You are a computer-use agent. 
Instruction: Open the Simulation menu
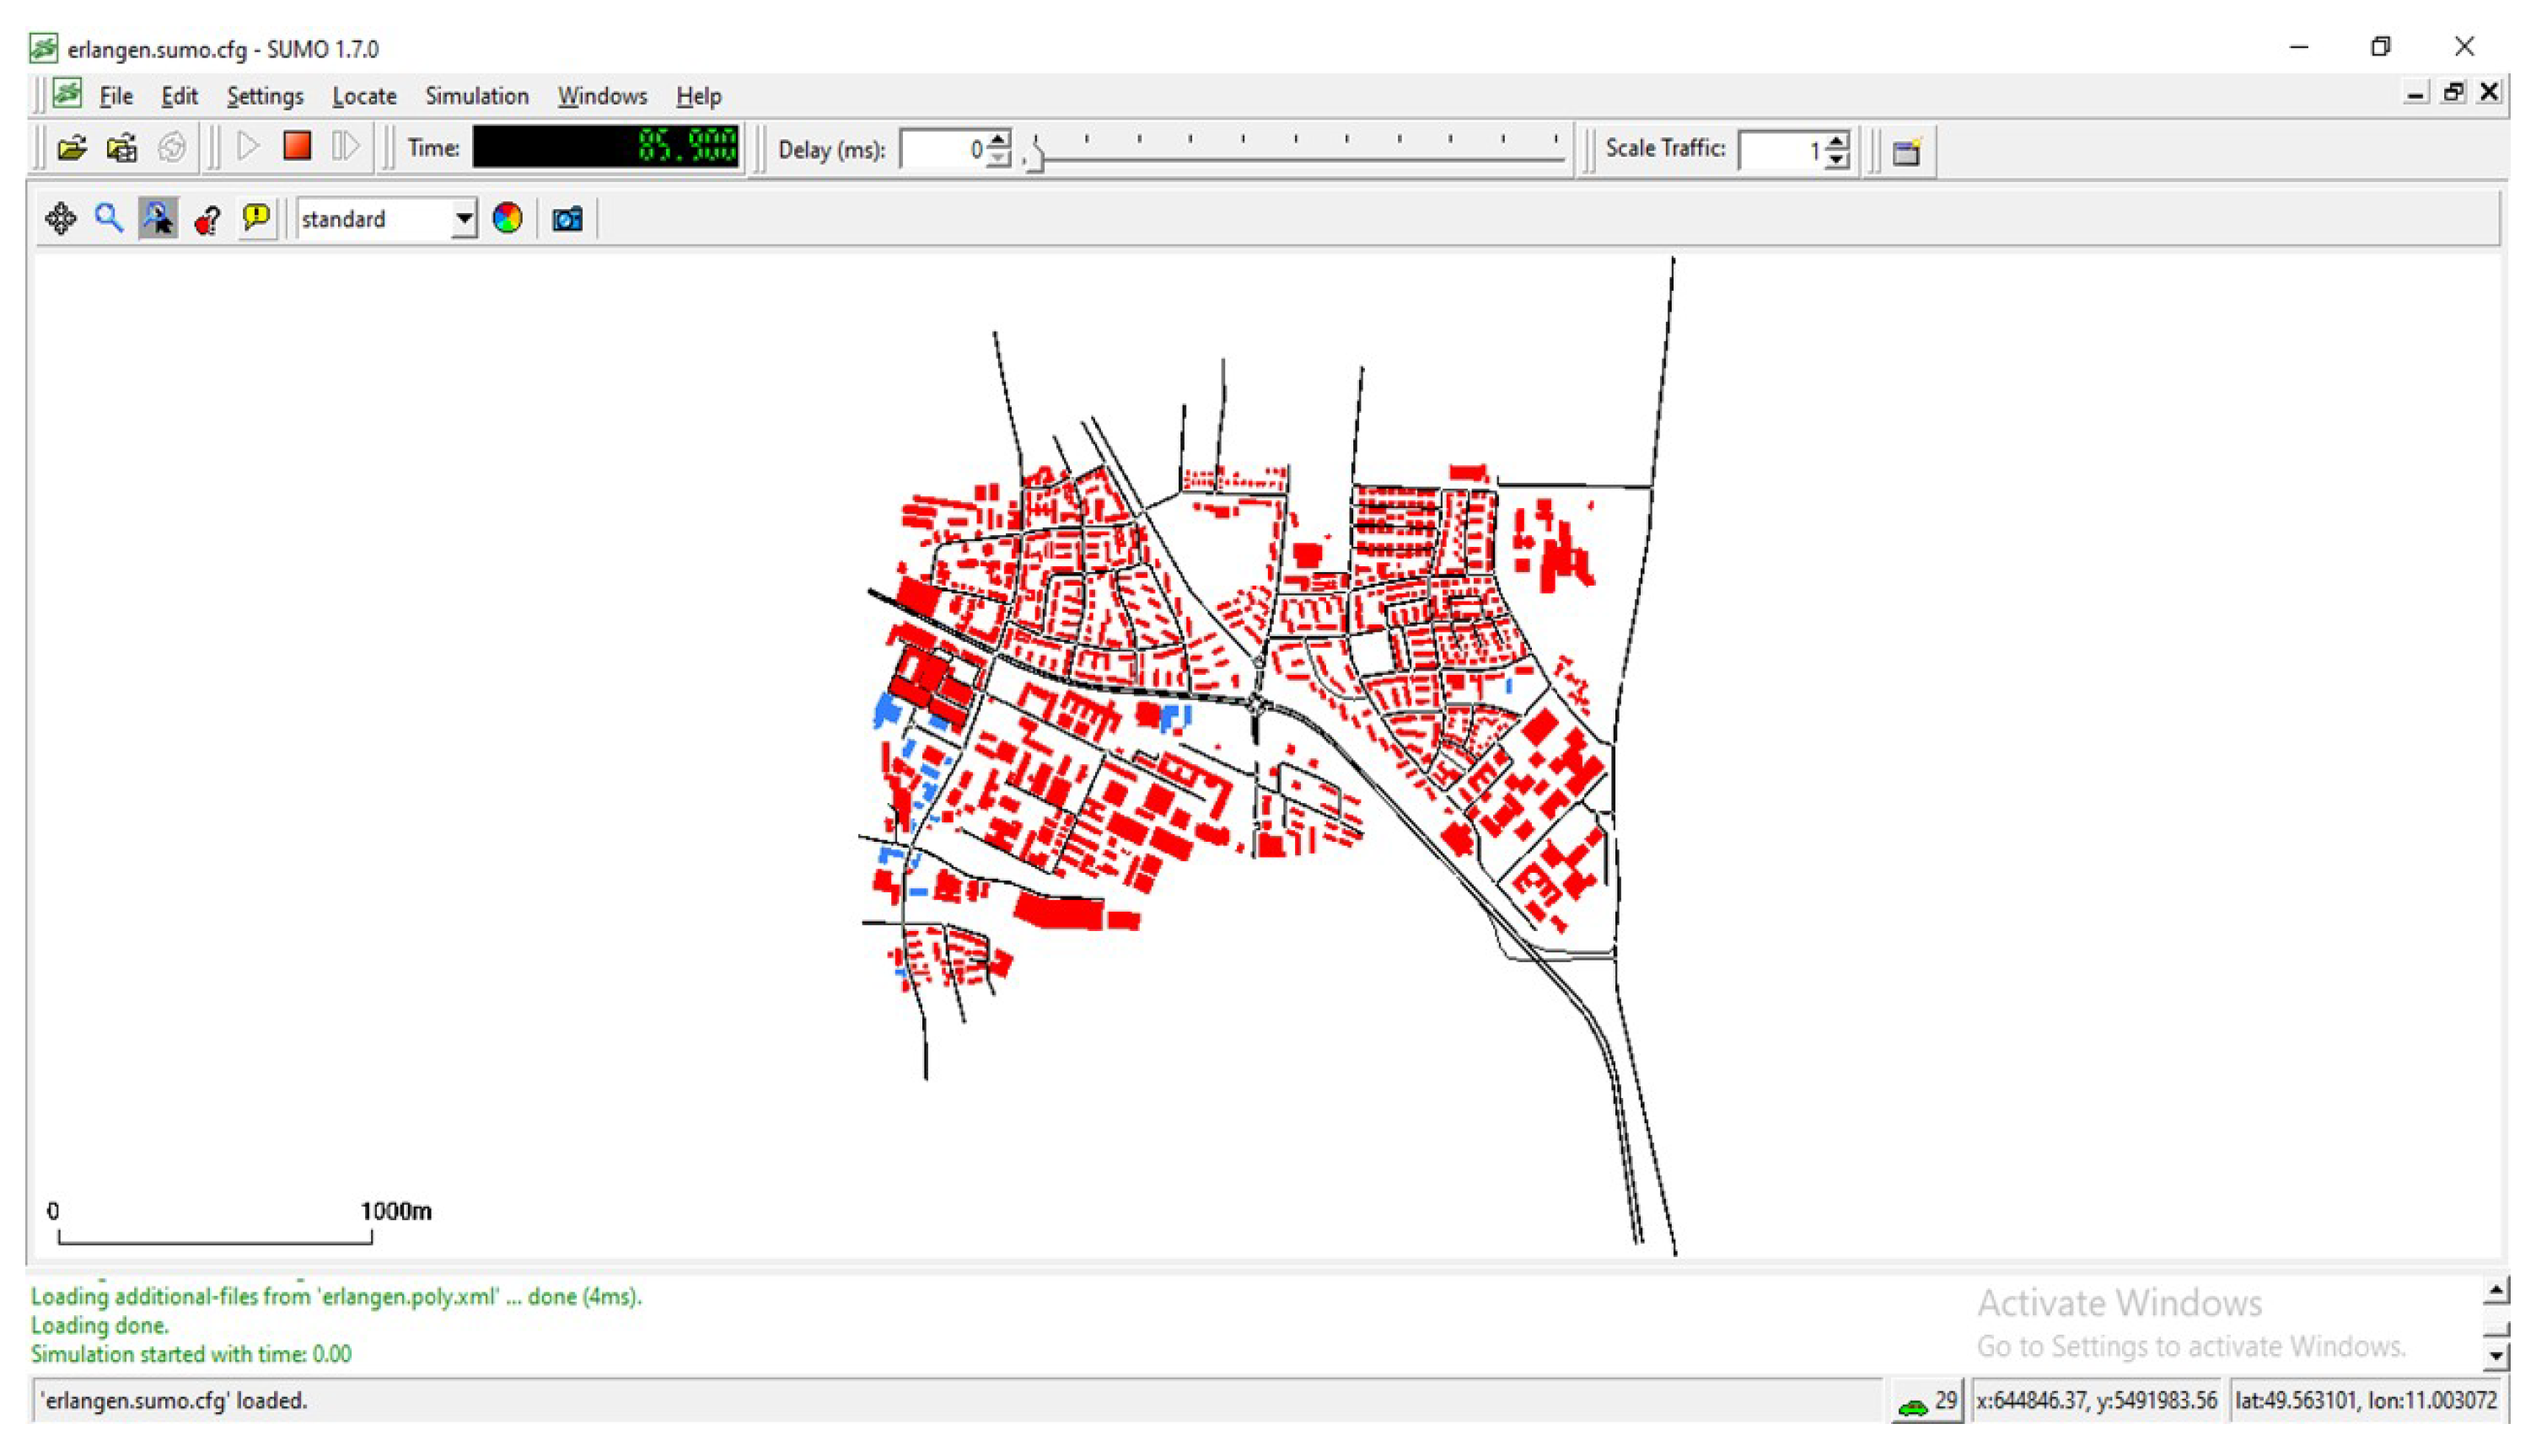point(476,96)
